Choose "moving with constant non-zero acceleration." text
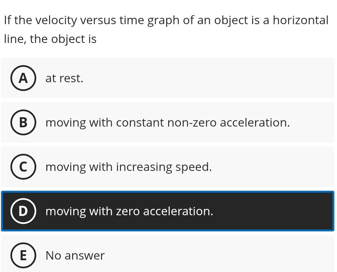 point(167,123)
